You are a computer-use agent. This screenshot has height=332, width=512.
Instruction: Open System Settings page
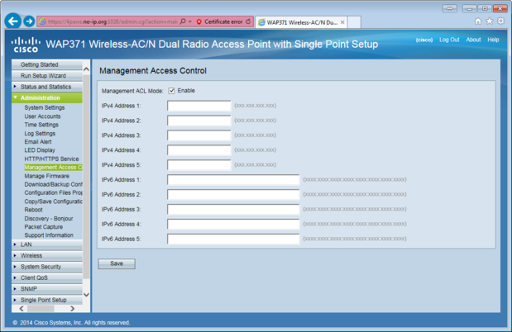[x=45, y=107]
